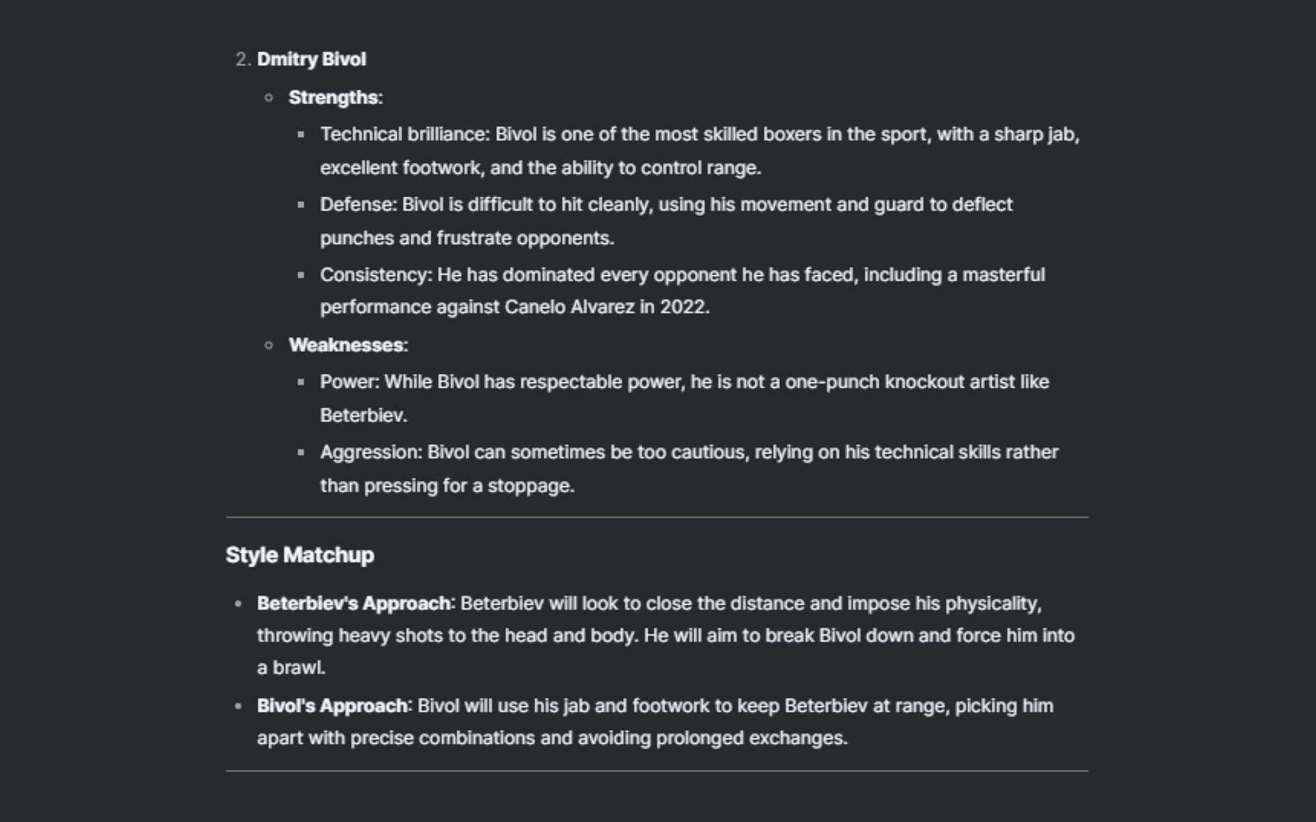This screenshot has width=1316, height=822.
Task: Click the "Technical brilliance" bullet text
Action: coord(403,134)
